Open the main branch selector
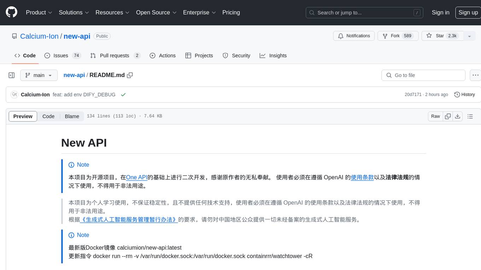This screenshot has height=270, width=481. point(39,75)
